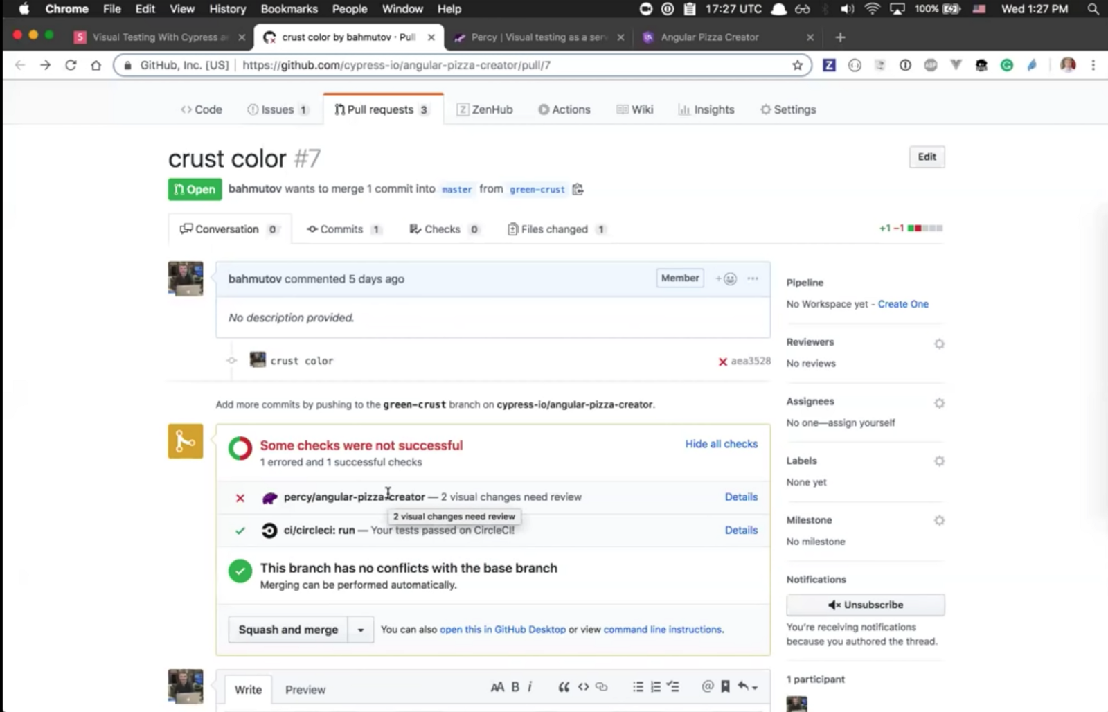
Task: Switch to the Files changed tab
Action: pos(557,229)
